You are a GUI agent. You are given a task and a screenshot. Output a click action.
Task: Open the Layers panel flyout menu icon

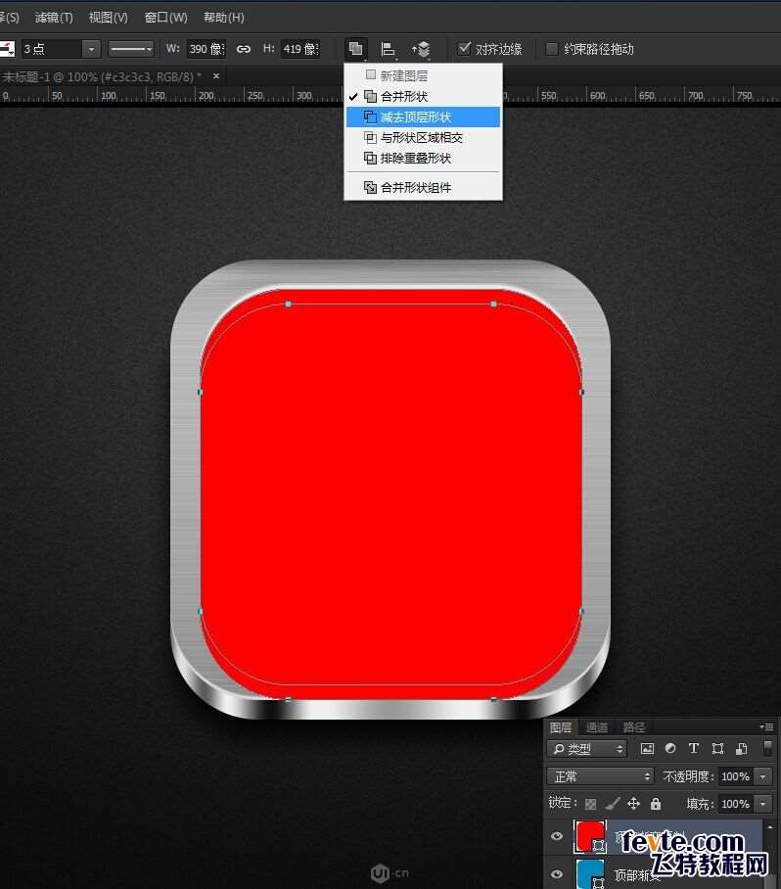point(767,726)
